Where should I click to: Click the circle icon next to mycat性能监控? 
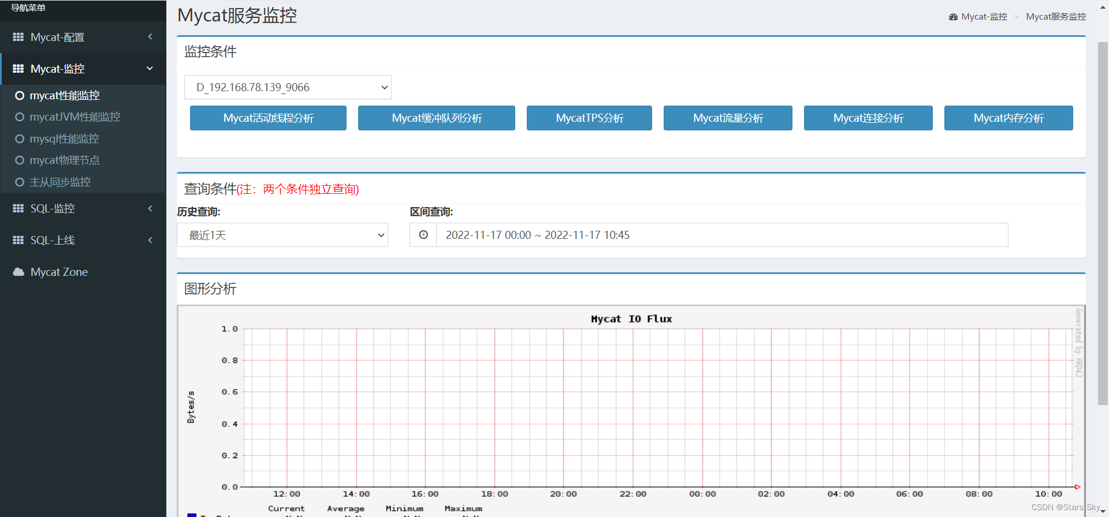(x=20, y=96)
